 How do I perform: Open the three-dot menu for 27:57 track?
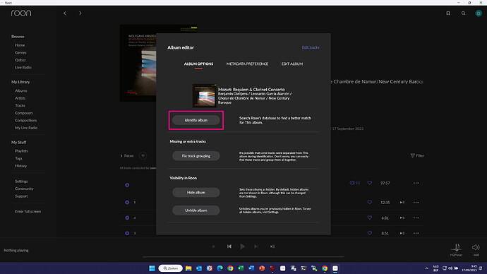tap(416, 183)
